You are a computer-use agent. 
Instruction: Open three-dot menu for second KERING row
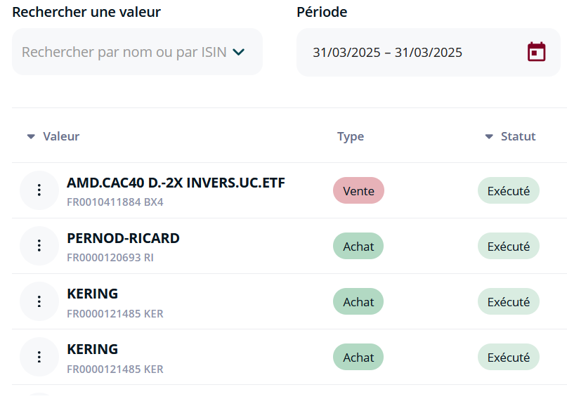(39, 358)
